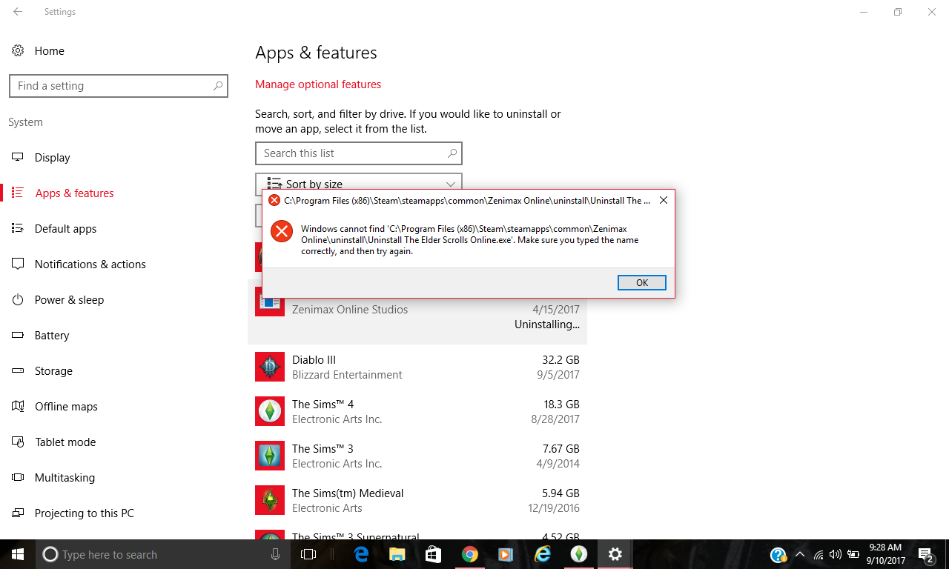Click the magnifier icon in Search this list
Screen dimensions: 949x569
(x=452, y=153)
